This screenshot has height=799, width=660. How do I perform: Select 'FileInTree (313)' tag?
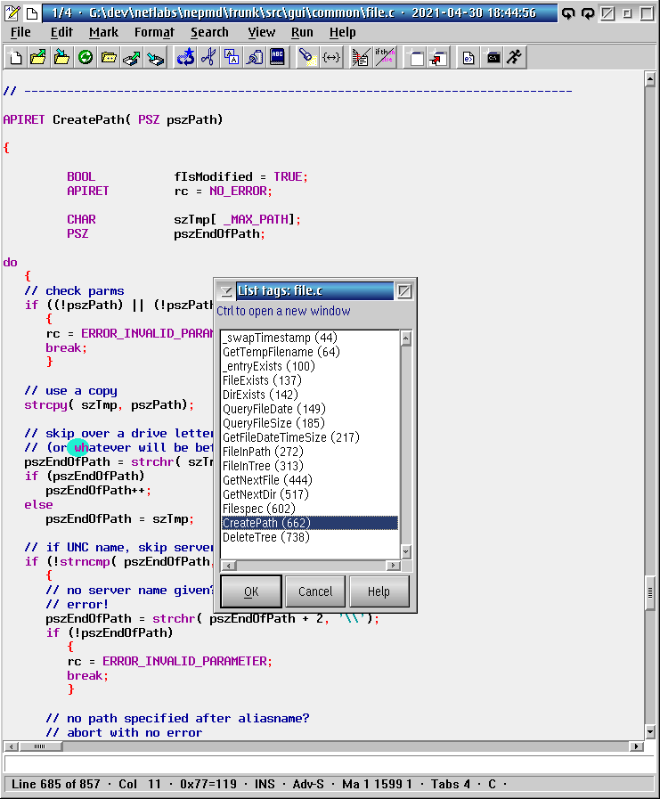[x=310, y=466]
